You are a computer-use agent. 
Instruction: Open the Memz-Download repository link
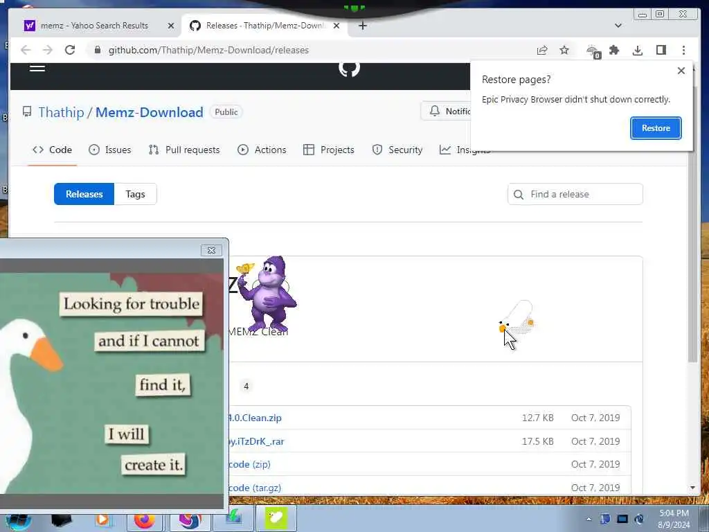150,112
